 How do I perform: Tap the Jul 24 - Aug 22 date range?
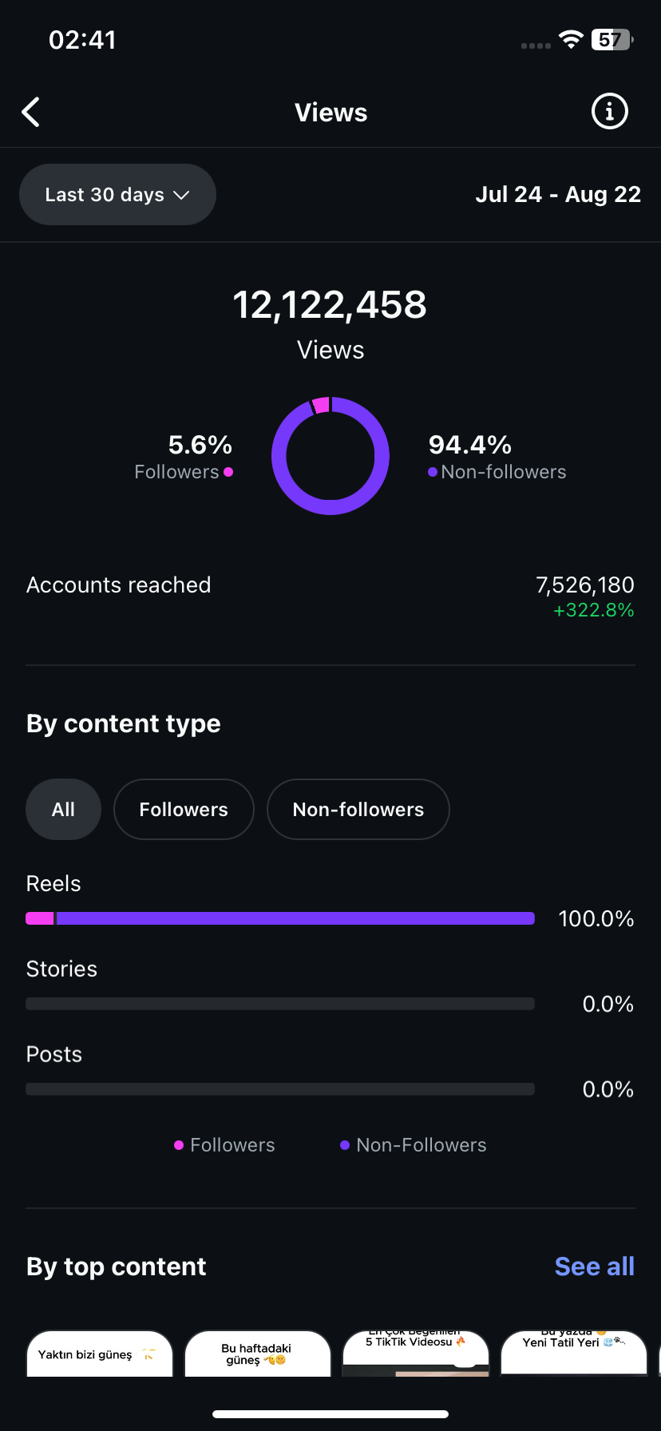[x=558, y=195]
